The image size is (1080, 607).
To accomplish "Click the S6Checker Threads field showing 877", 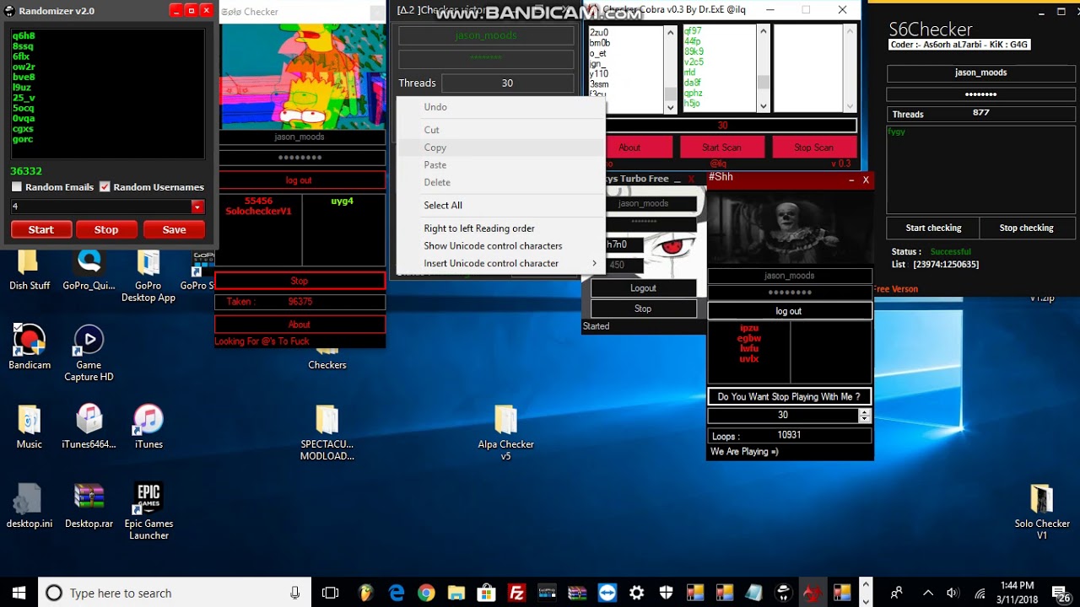I will point(980,113).
